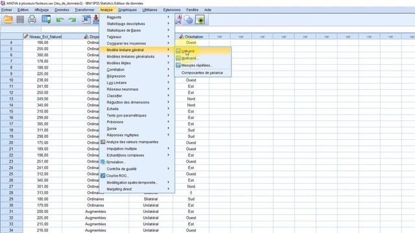The width and height of the screenshot is (415, 233).
Task: Open Tests non paramétriques menu entry
Action: [x=137, y=115]
